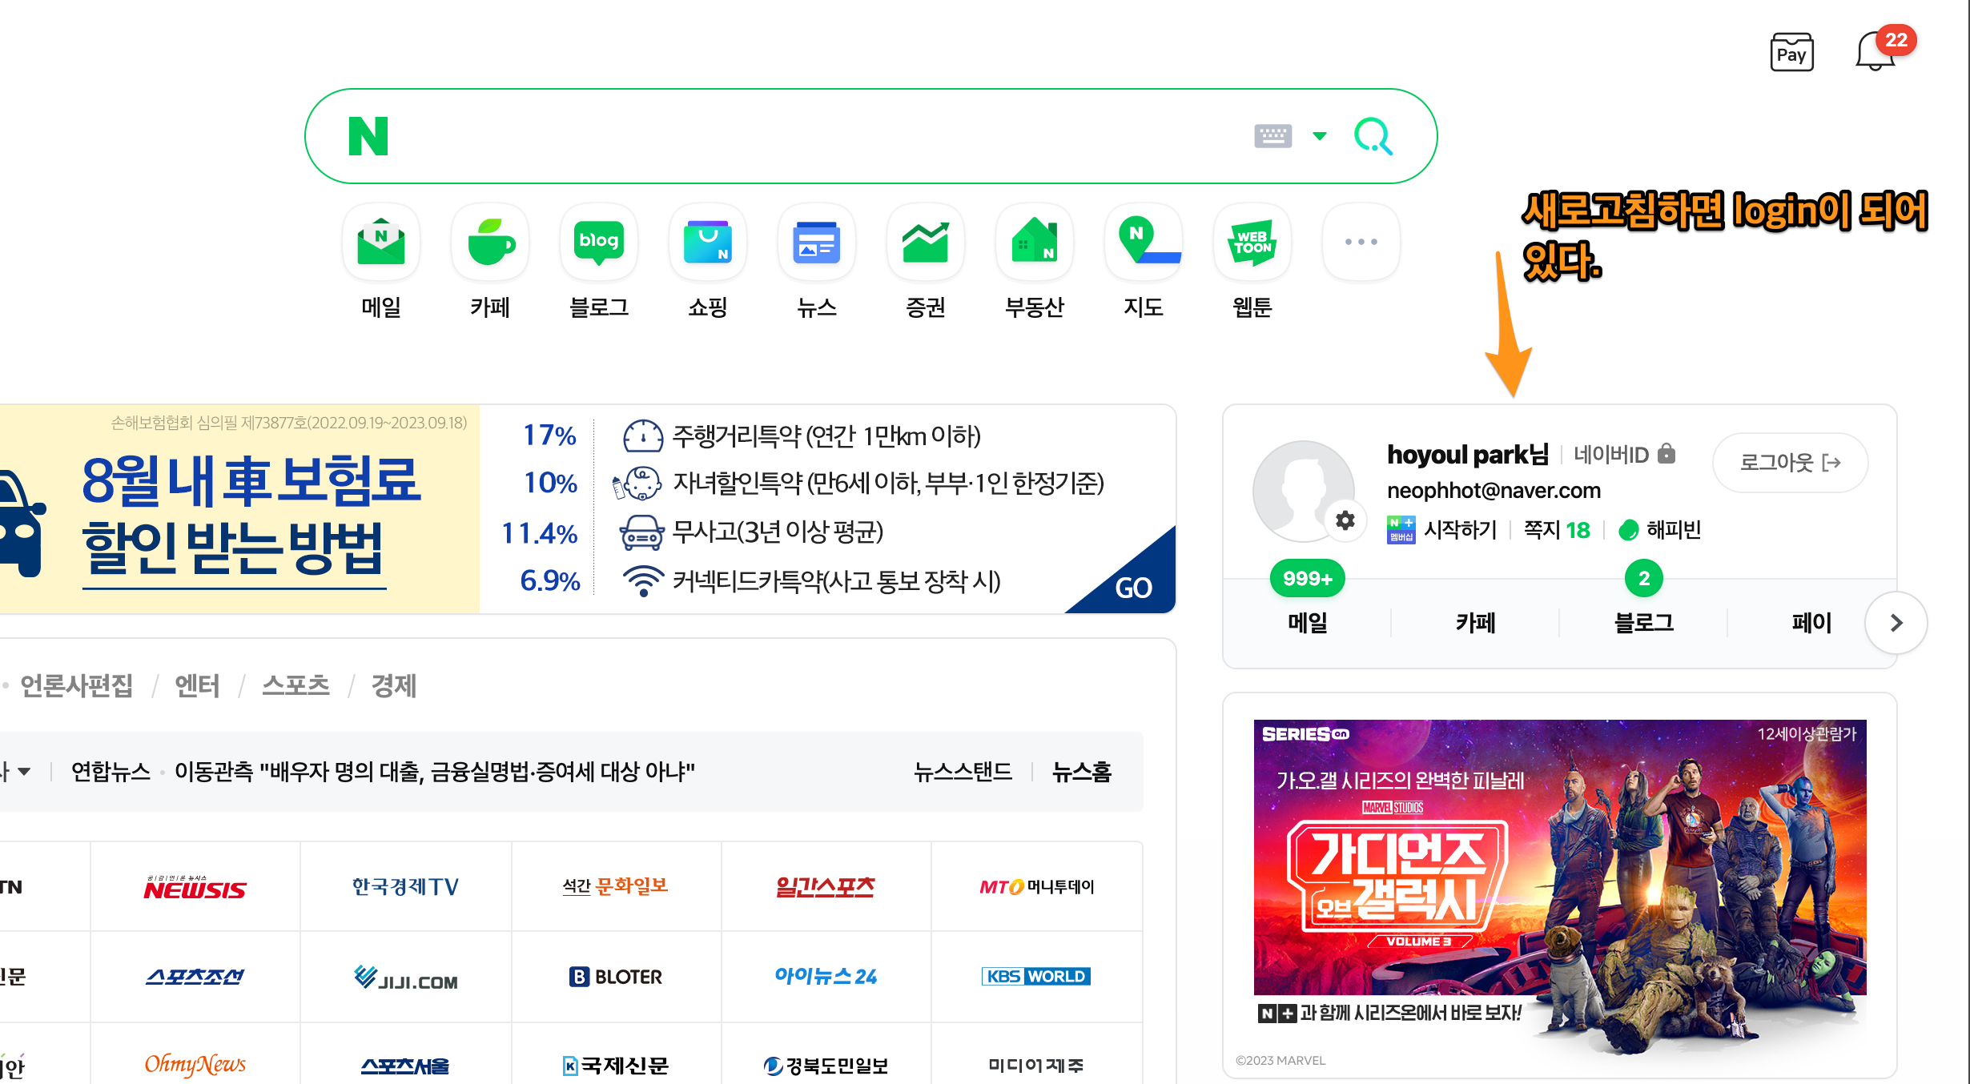
Task: Open Naver 쇼핑
Action: coord(707,243)
